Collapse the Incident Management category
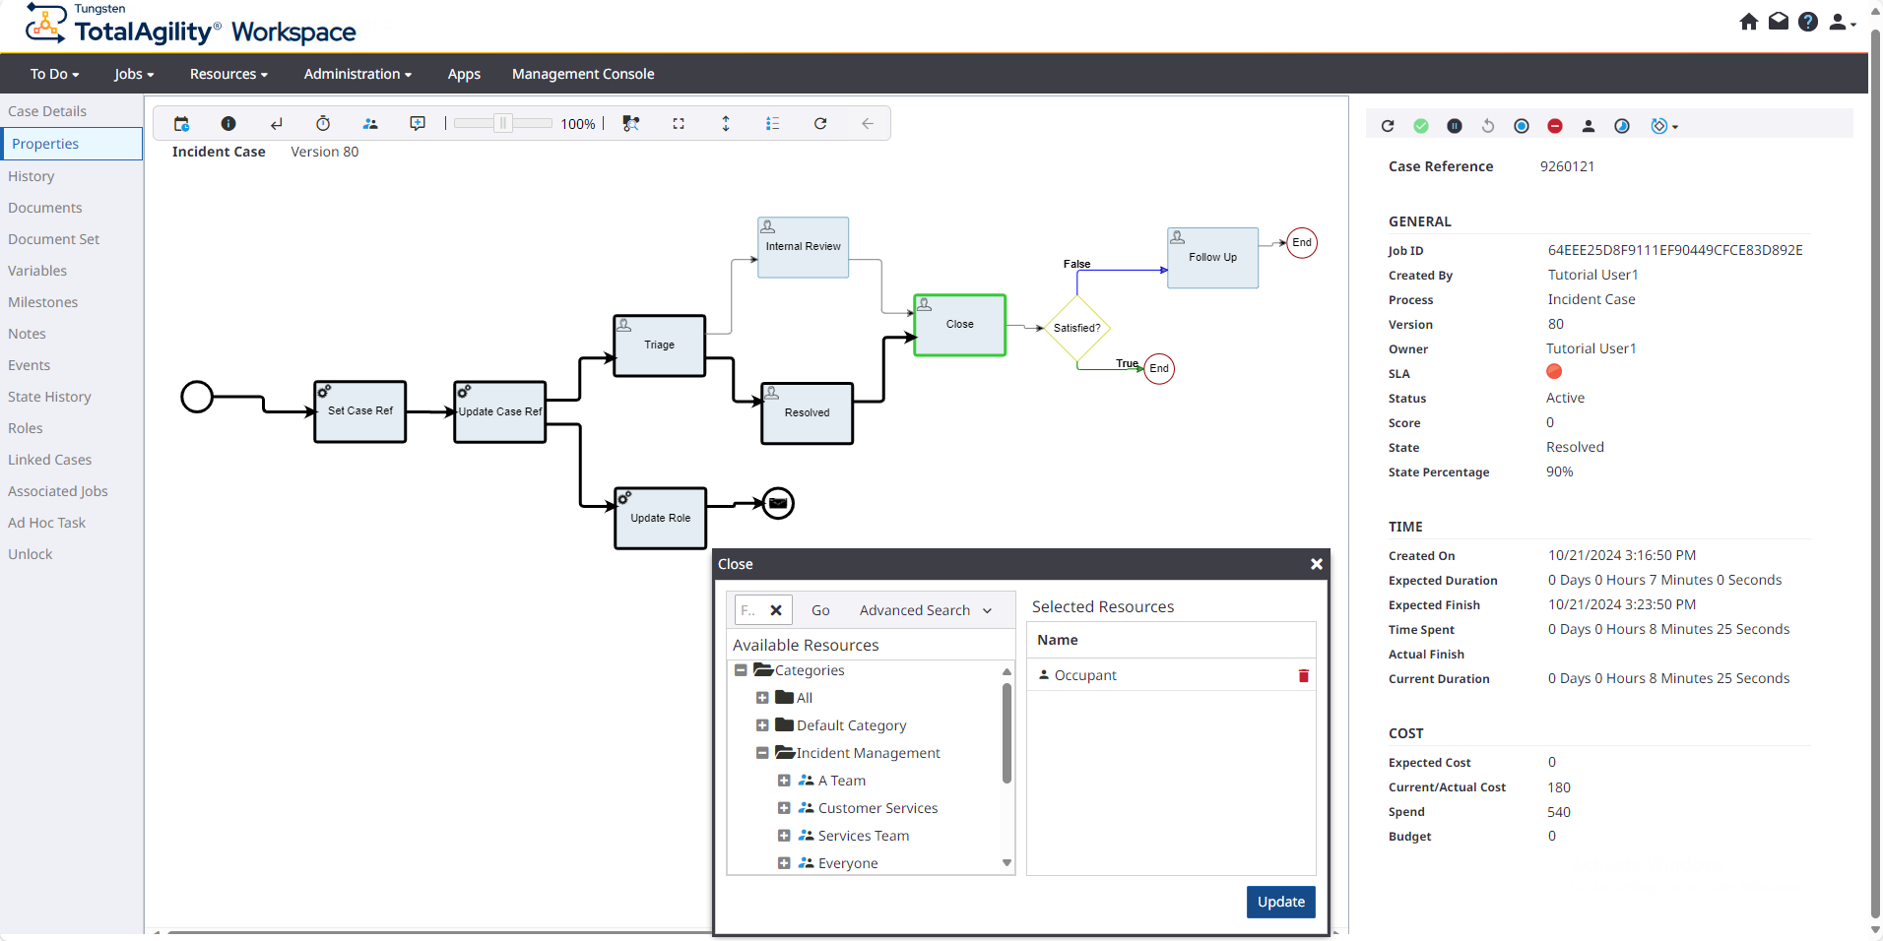Viewport: 1883px width, 941px height. tap(762, 753)
